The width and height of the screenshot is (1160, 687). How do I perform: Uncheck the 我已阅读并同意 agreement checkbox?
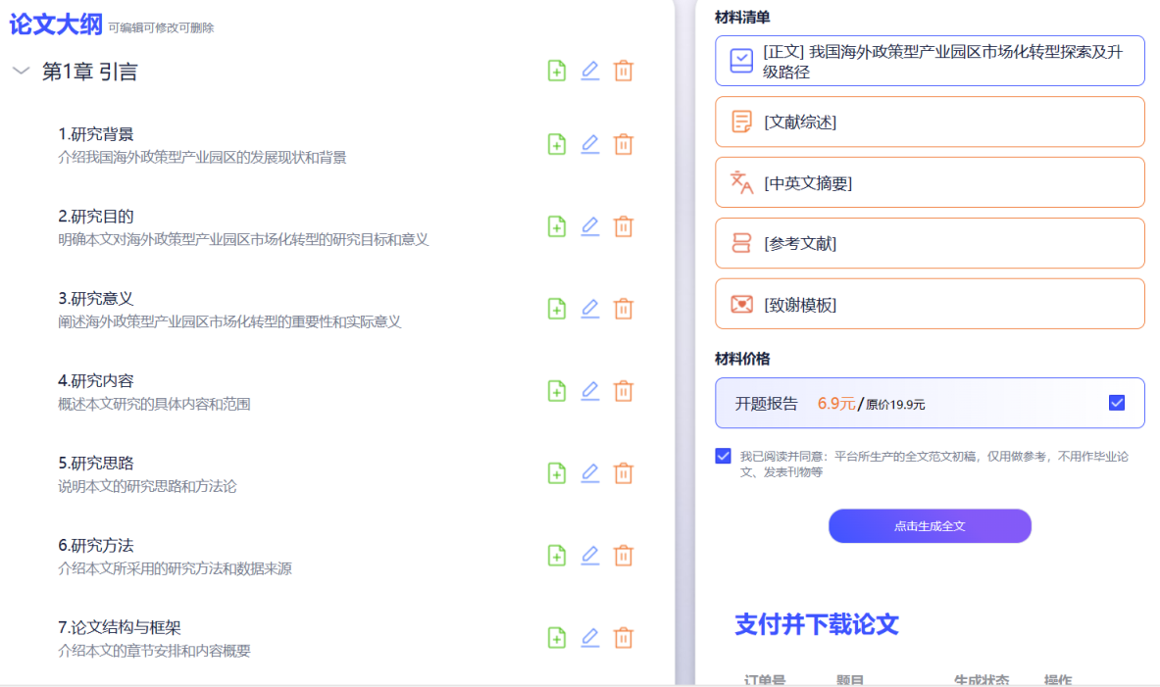(724, 456)
